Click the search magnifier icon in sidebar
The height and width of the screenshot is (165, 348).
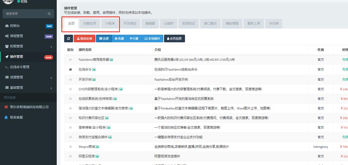coord(49,14)
